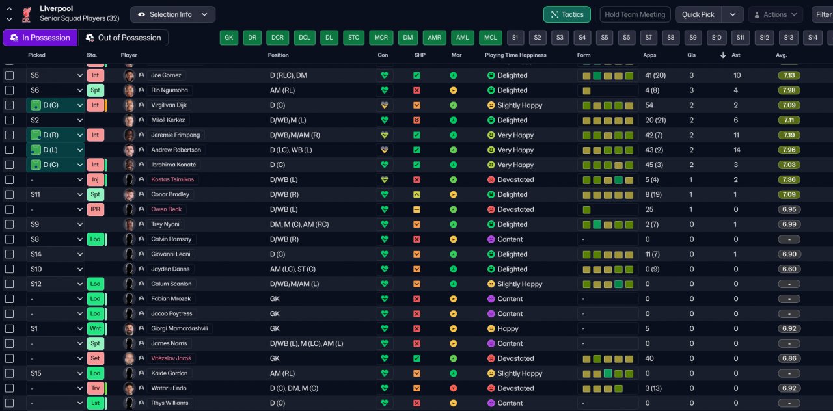Select the STC position button

tap(354, 38)
